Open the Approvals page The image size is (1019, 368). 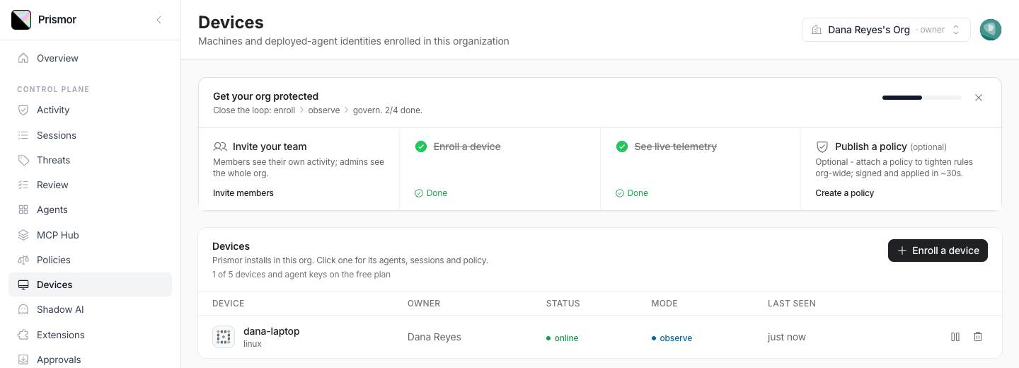point(90,360)
